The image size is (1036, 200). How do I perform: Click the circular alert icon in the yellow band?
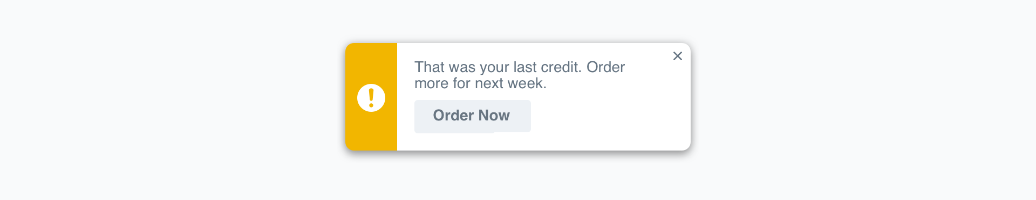pyautogui.click(x=371, y=98)
